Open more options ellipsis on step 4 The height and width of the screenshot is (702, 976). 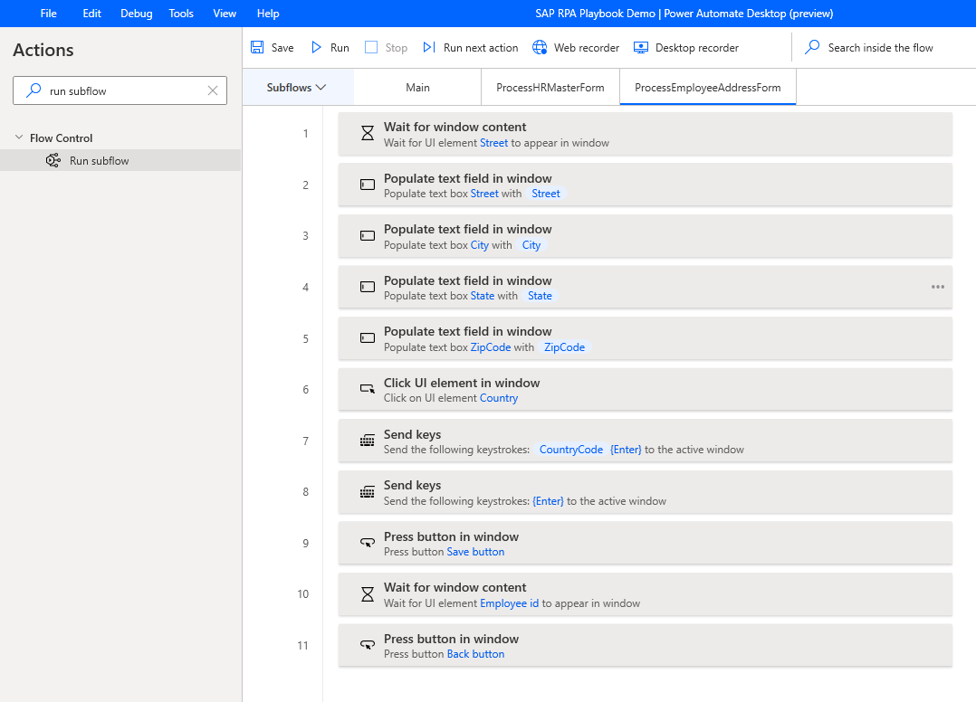[x=938, y=287]
